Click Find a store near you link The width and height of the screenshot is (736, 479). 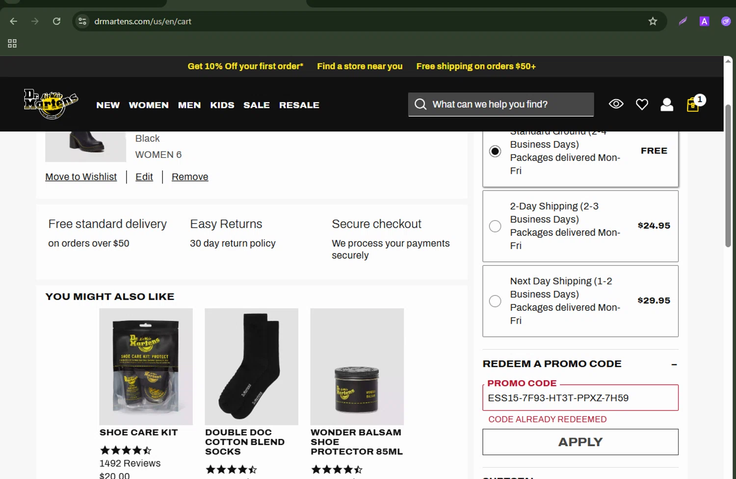pyautogui.click(x=360, y=66)
